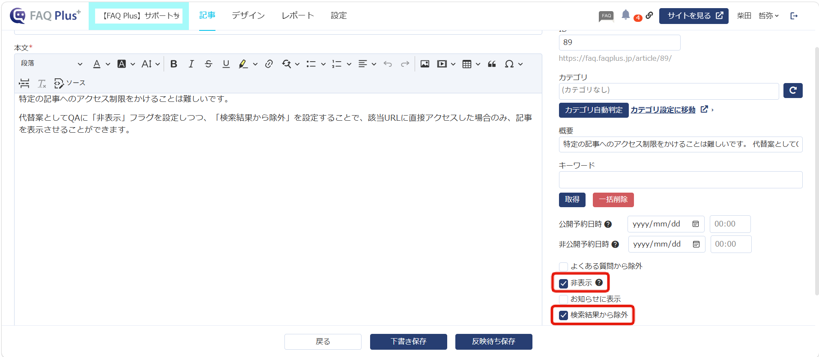Image resolution: width=819 pixels, height=357 pixels.
Task: Insert a horizontal line
Action: point(24,83)
